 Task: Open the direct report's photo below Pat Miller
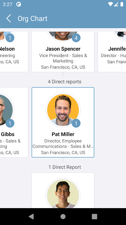(x=63, y=193)
